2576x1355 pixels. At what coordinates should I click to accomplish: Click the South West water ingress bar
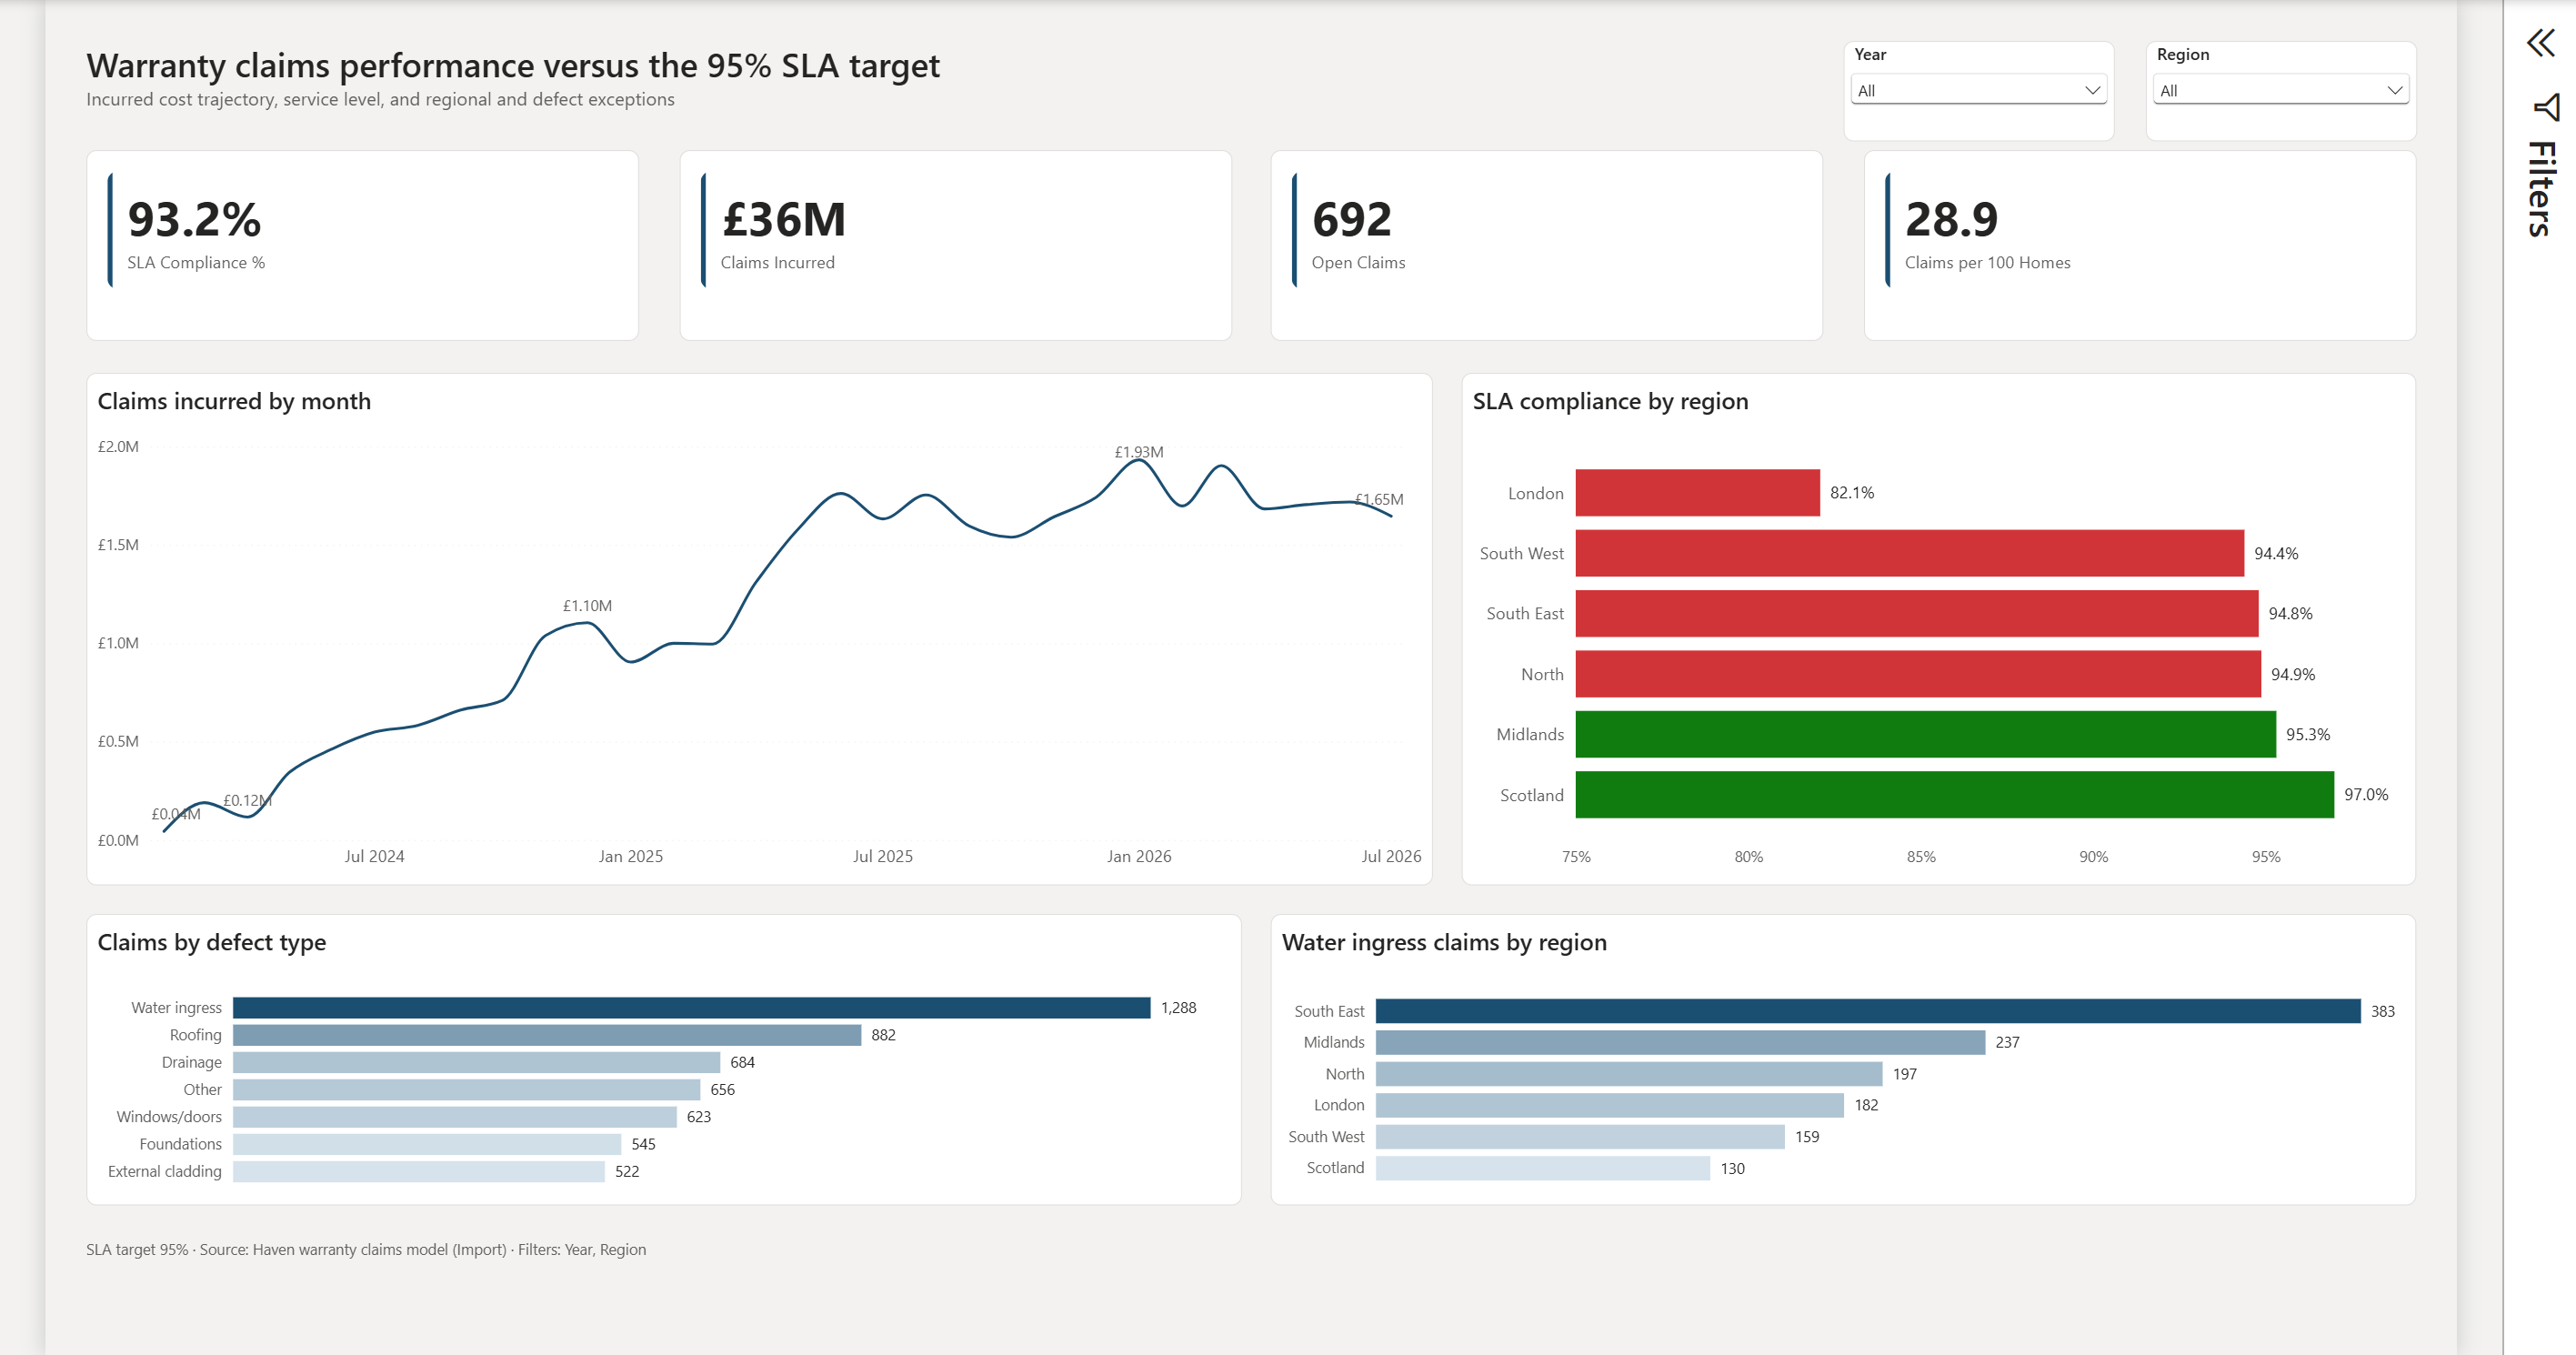pyautogui.click(x=1580, y=1137)
